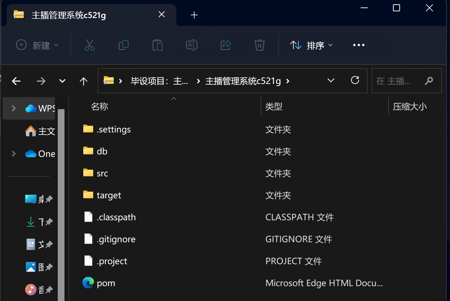The image size is (450, 301).
Task: Click the Share icon in toolbar
Action: 226,45
